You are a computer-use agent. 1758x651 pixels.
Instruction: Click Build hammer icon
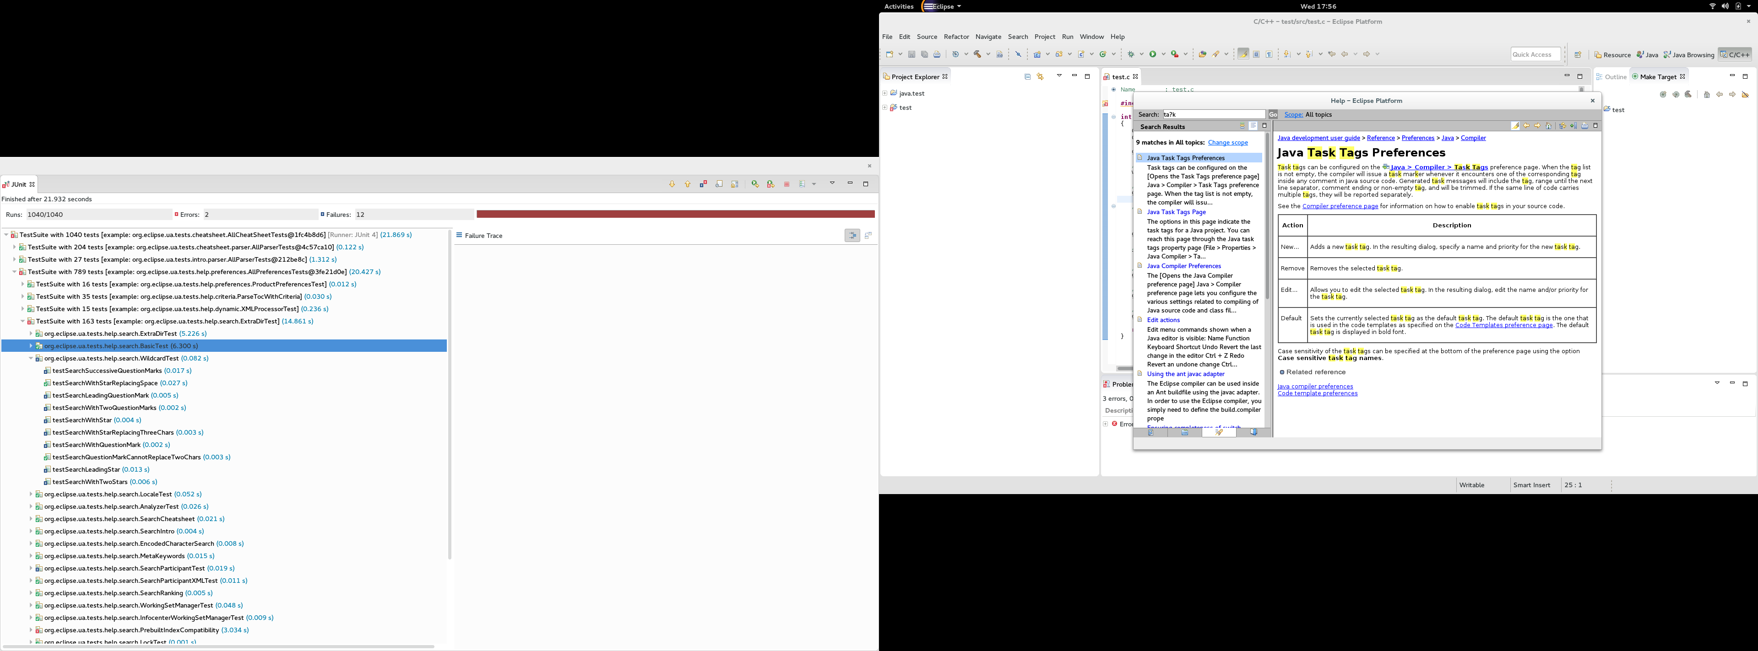pyautogui.click(x=977, y=54)
